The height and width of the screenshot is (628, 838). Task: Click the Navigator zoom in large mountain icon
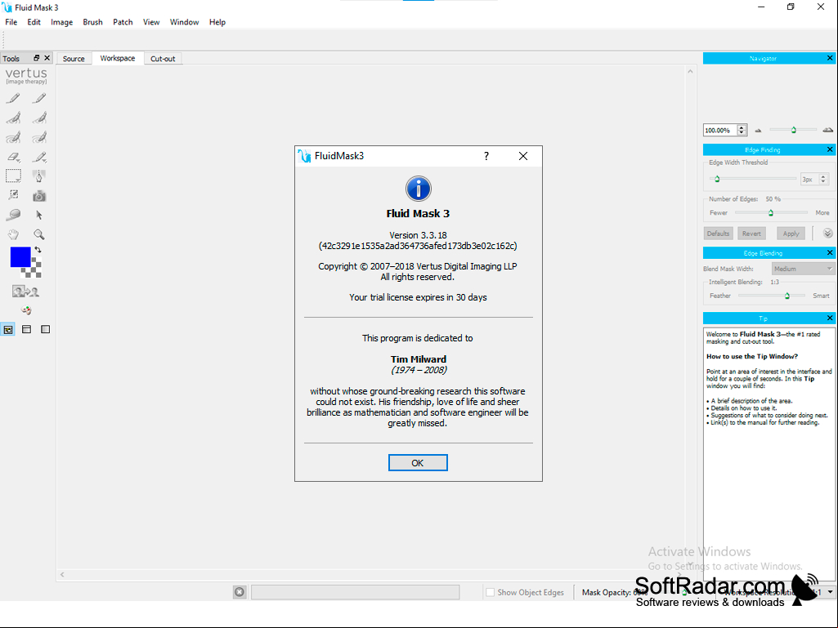pos(828,130)
